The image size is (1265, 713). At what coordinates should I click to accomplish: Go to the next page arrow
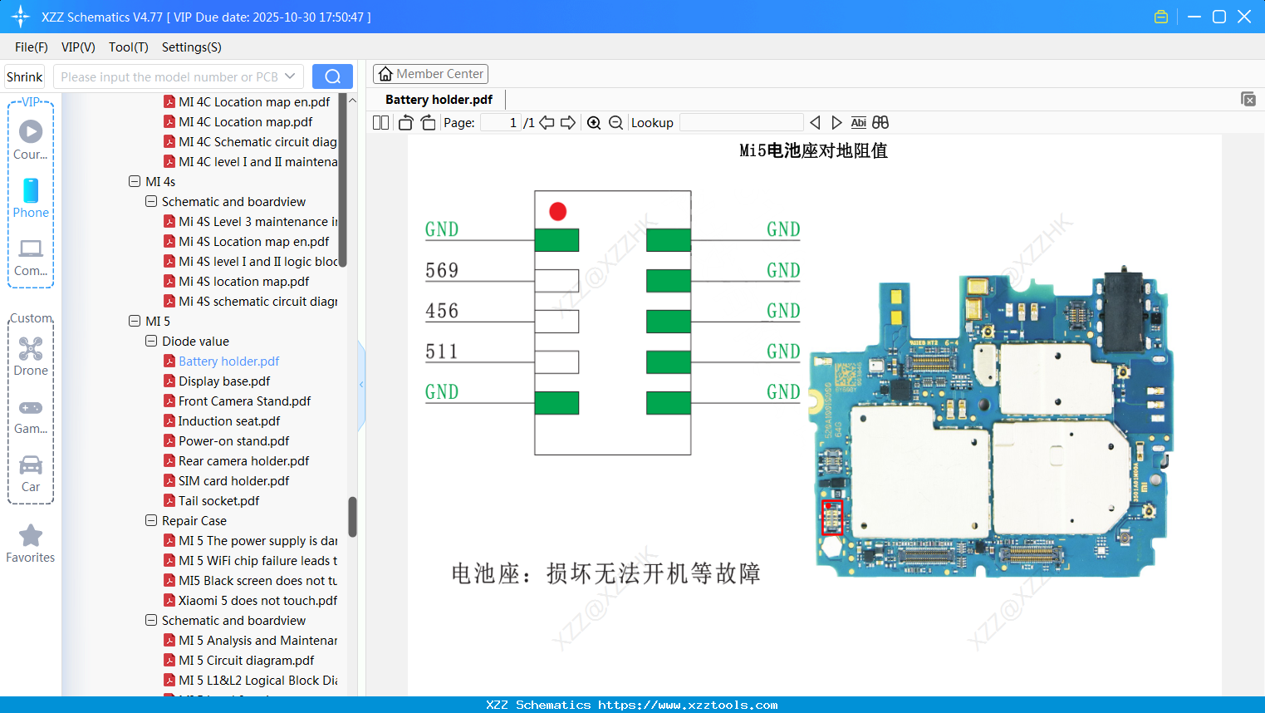[x=568, y=123]
